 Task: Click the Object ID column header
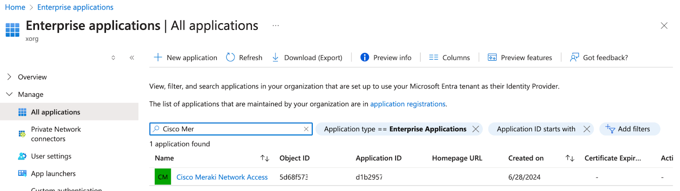(x=295, y=158)
